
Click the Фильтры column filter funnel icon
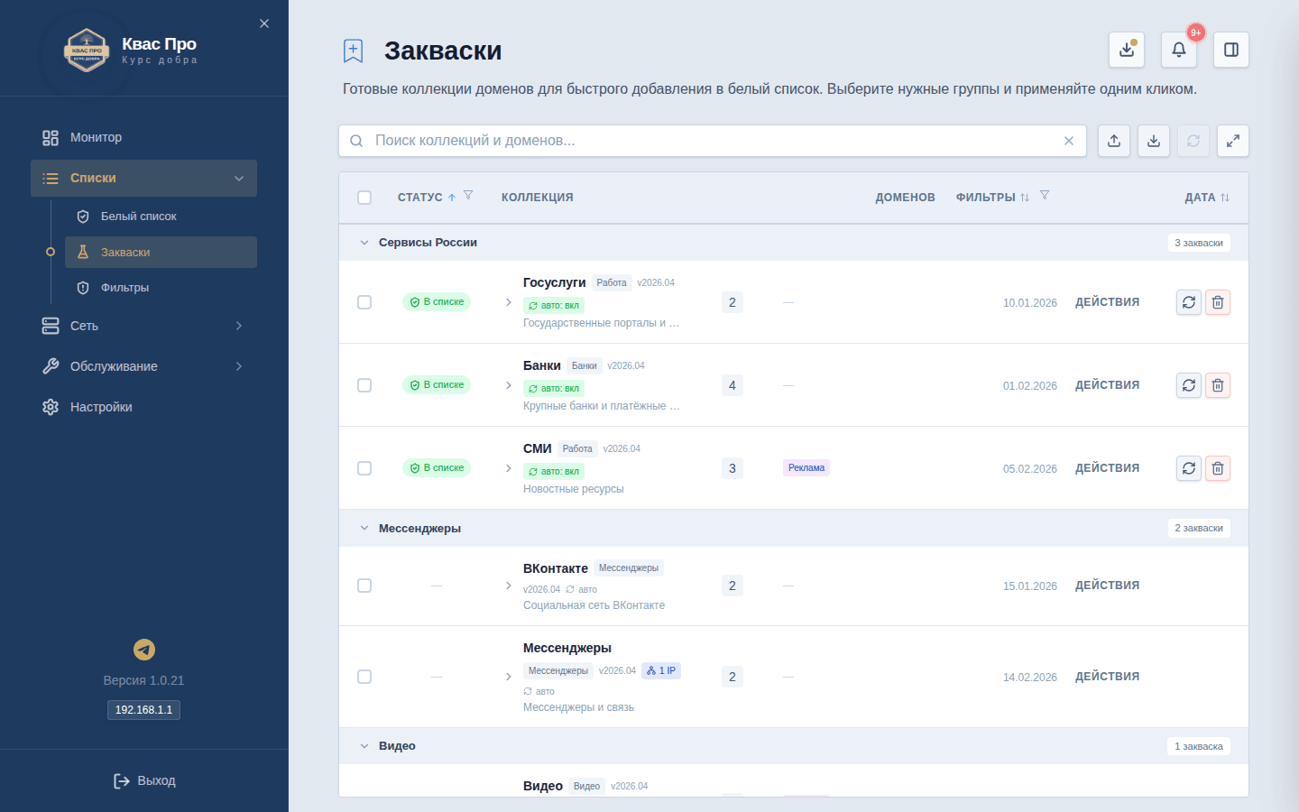coord(1045,195)
